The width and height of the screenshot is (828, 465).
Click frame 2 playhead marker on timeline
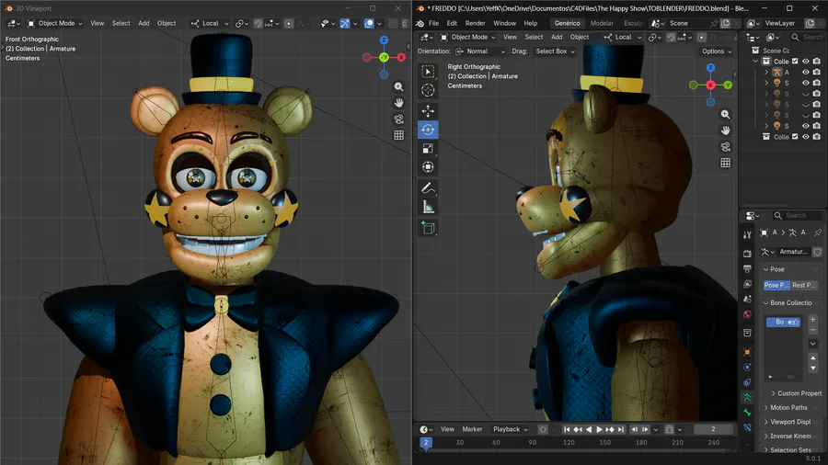click(426, 443)
